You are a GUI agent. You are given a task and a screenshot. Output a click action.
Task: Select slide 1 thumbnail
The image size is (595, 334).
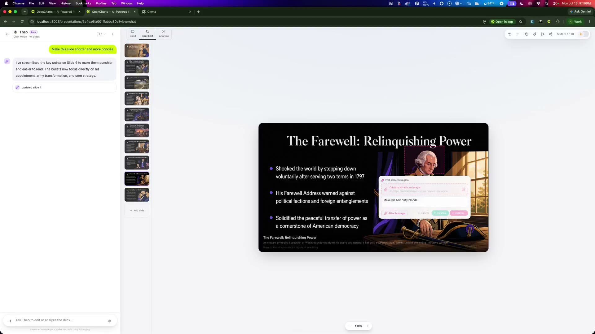tap(137, 50)
